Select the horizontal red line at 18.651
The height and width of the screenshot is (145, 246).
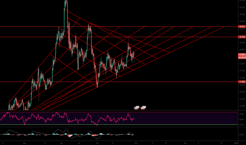[x=119, y=27]
